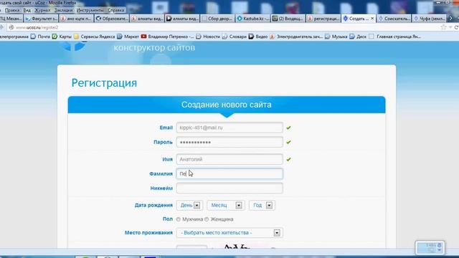Expand 'Выбрать место жительства' dropdown
The image size is (459, 258).
pyautogui.click(x=229, y=233)
